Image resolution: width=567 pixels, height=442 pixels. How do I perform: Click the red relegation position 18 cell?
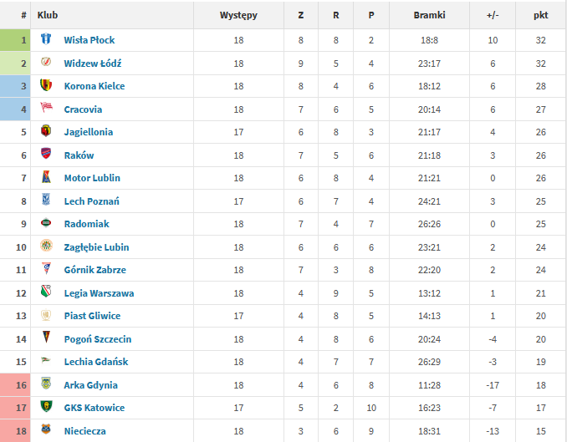(x=16, y=431)
